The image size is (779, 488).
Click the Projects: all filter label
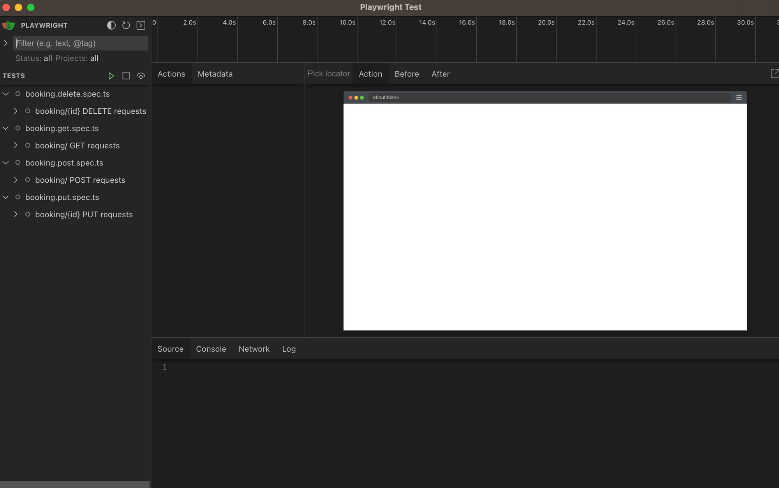pos(77,58)
